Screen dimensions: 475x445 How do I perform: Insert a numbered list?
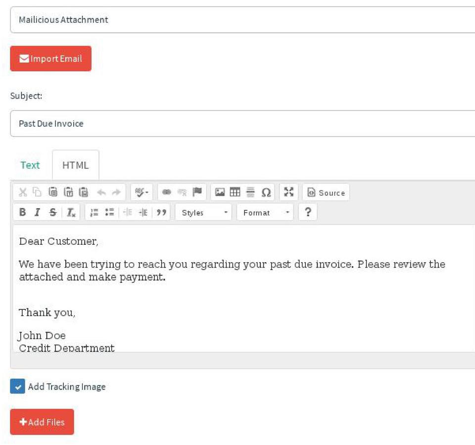pos(94,213)
